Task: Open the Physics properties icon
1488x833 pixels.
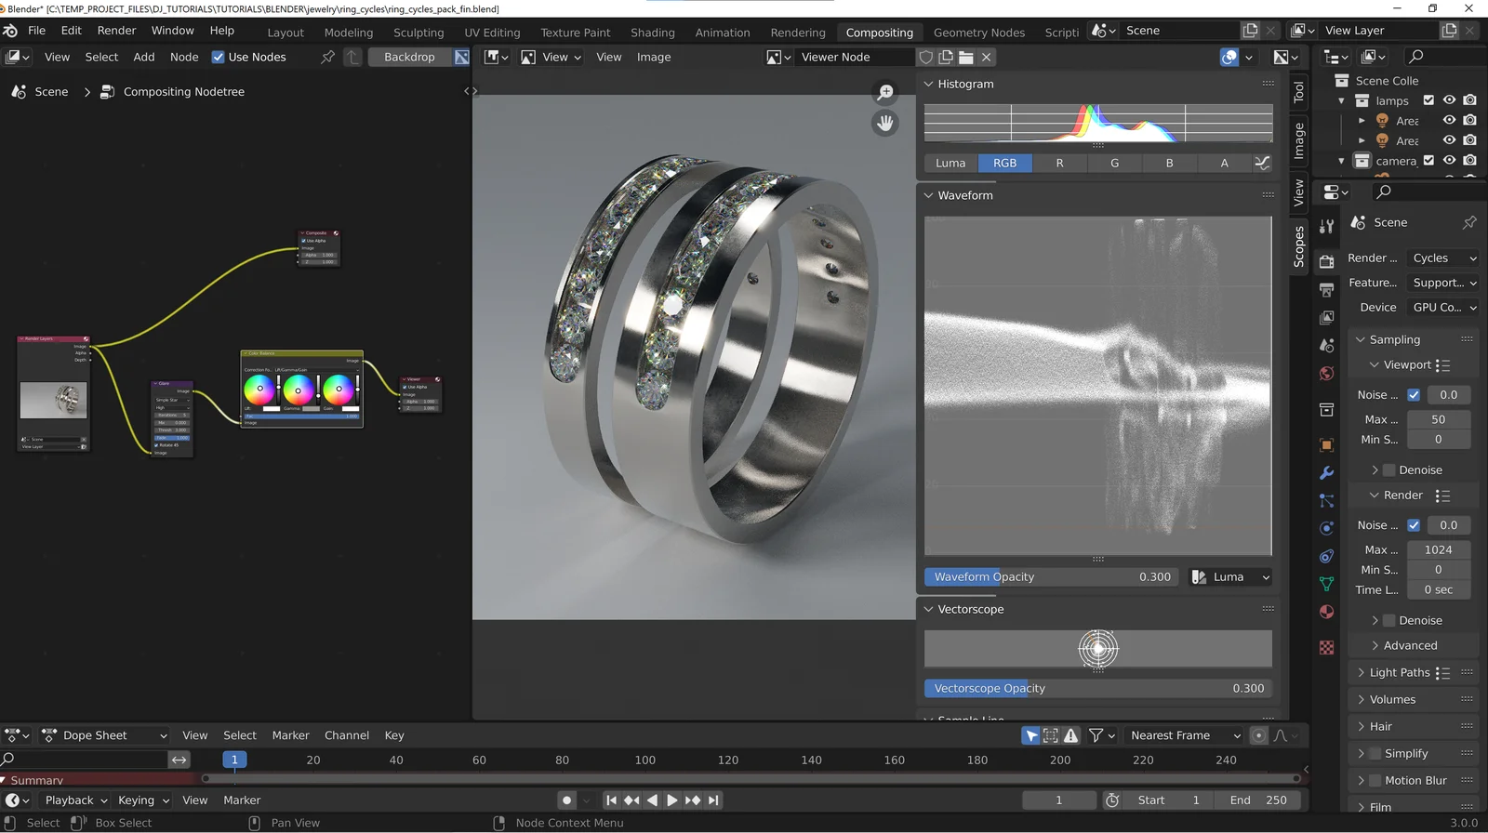Action: coord(1327,528)
